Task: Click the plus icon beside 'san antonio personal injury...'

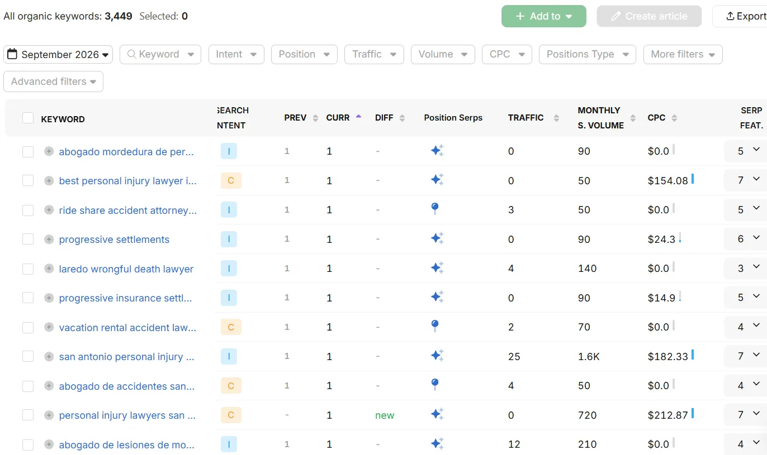Action: (49, 356)
